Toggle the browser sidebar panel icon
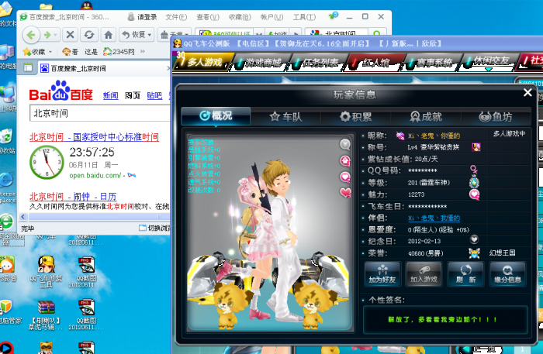This screenshot has width=543, height=354. click(x=28, y=67)
